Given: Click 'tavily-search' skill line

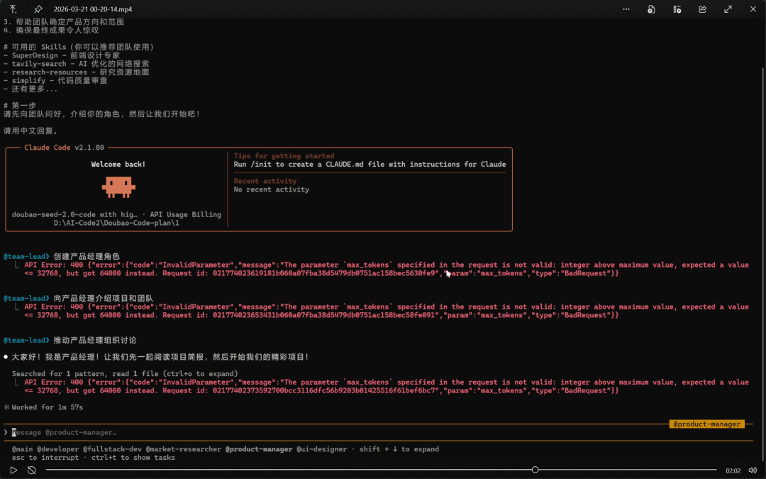Looking at the screenshot, I should [77, 64].
